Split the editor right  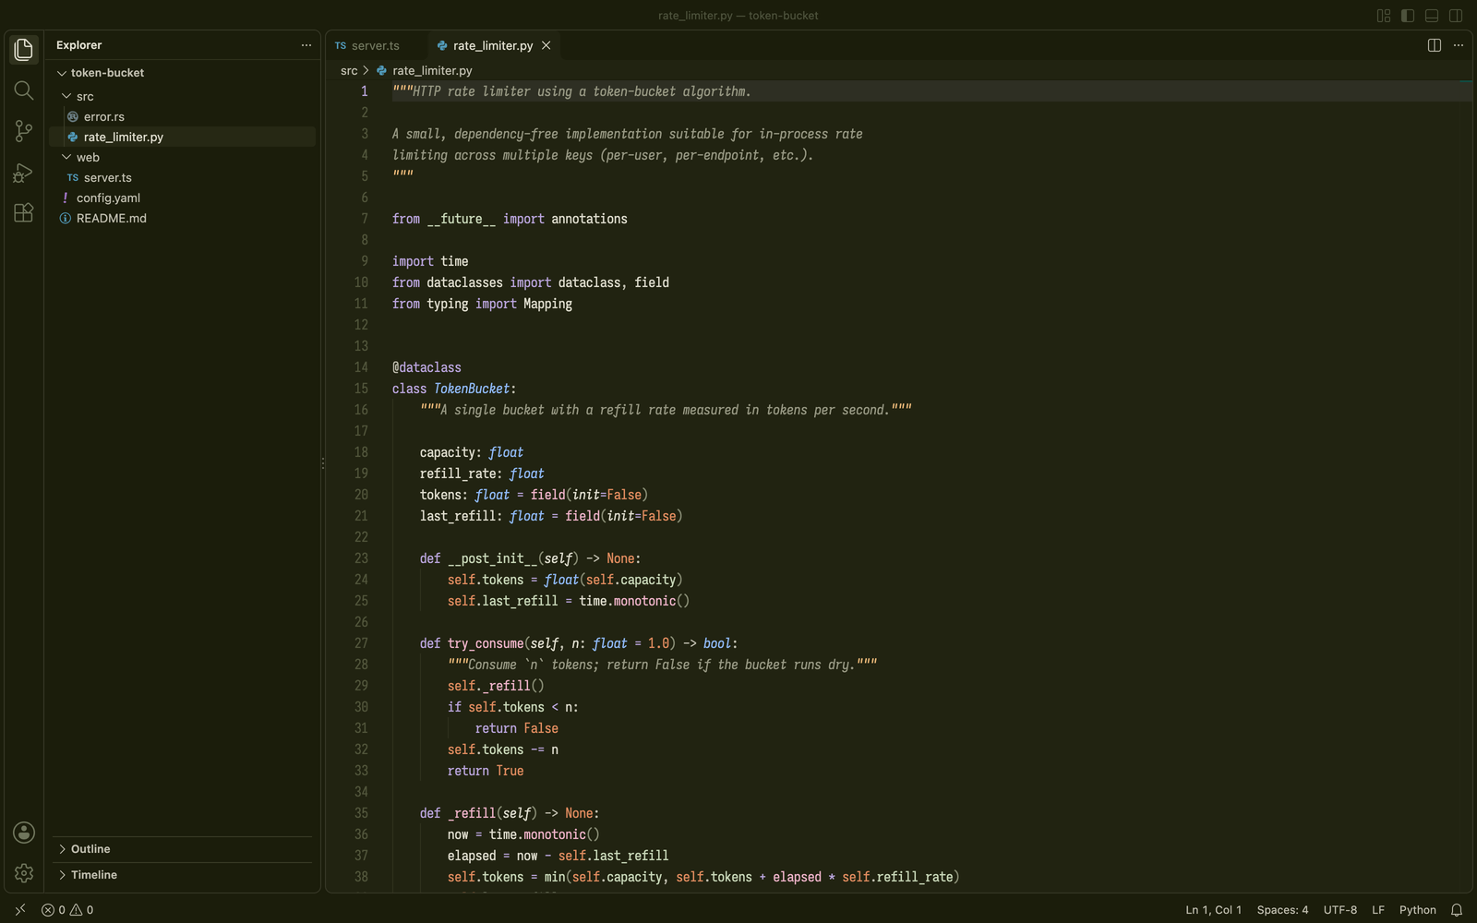1435,45
